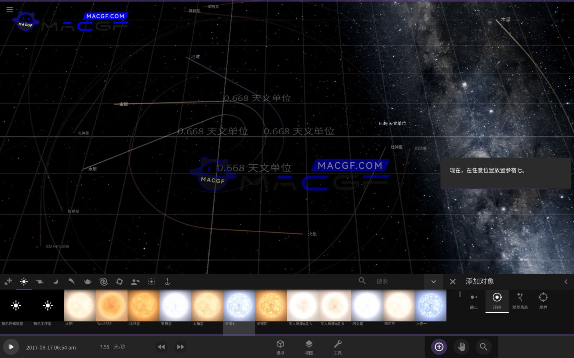Select the star category icon
Image resolution: width=574 pixels, height=358 pixels.
tap(24, 282)
